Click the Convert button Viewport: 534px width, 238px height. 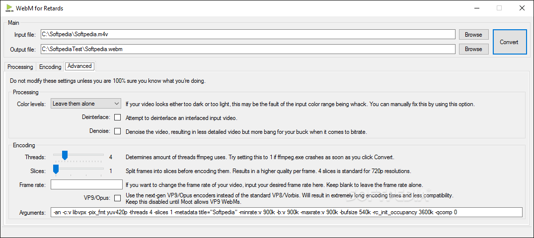point(509,42)
